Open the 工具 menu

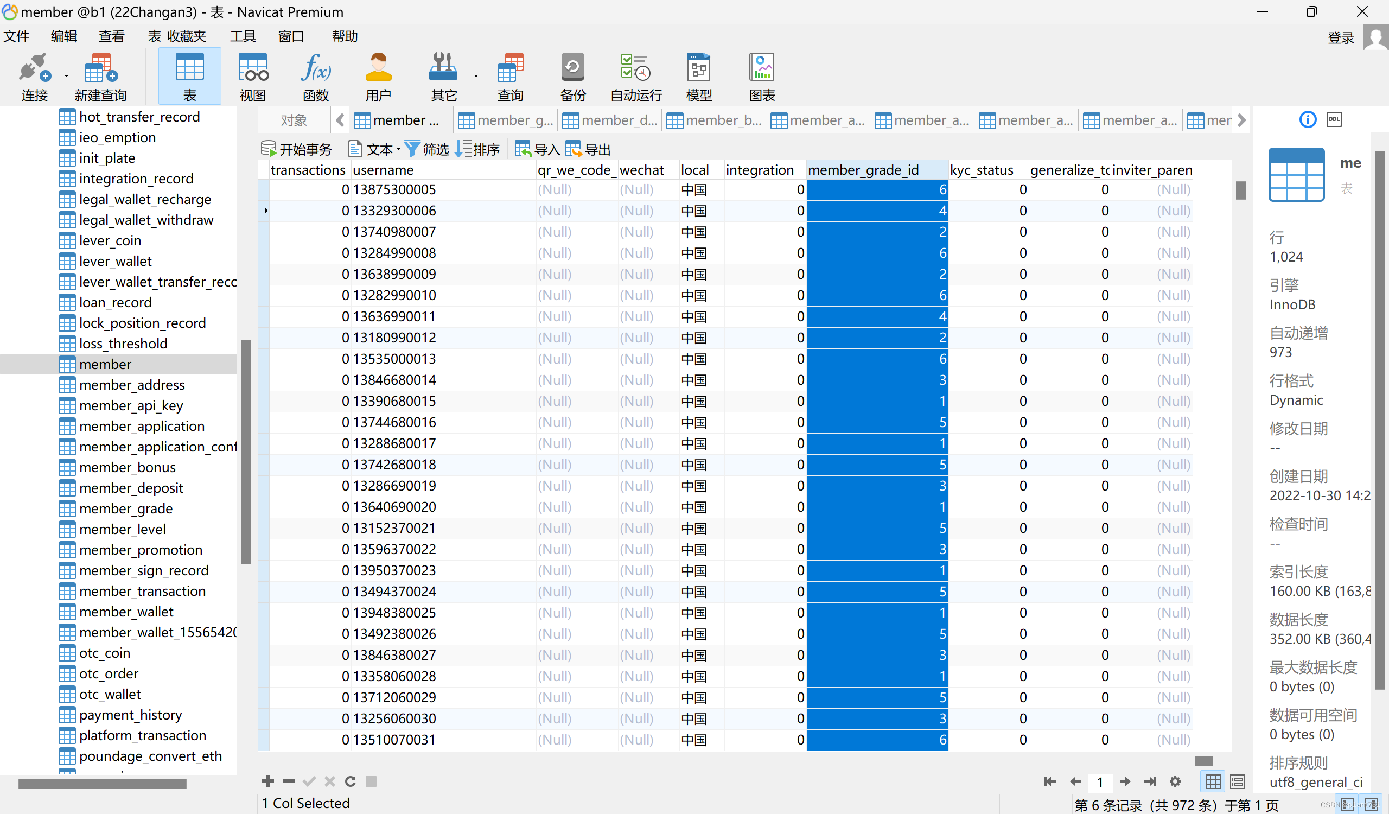pos(243,36)
